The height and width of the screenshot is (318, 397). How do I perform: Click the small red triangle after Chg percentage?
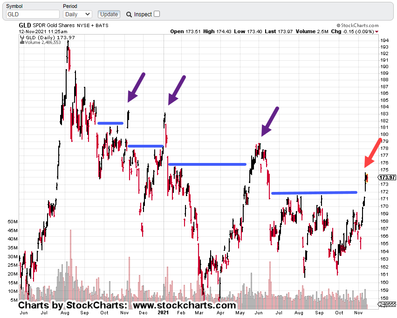tap(376, 32)
